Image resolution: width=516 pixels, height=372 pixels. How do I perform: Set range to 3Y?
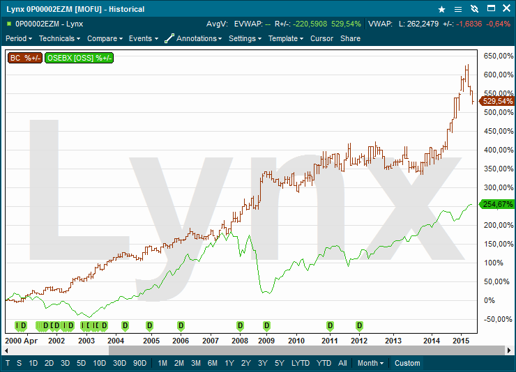263,363
